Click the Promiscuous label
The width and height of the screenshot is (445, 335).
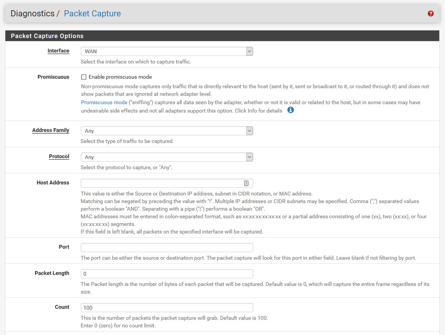pyautogui.click(x=53, y=77)
